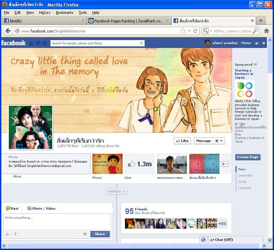The height and width of the screenshot is (250, 274).
Task: Open Facebook notifications globe icon
Action: (44, 43)
